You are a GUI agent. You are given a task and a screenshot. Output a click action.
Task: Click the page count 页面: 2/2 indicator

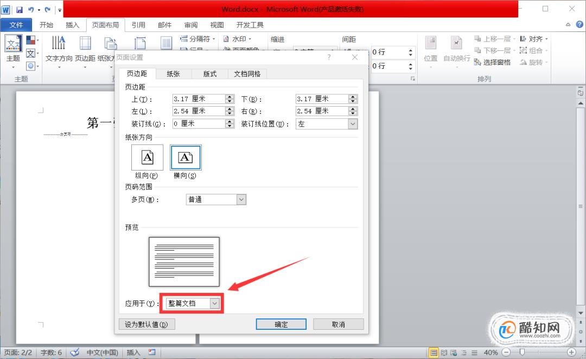(18, 353)
